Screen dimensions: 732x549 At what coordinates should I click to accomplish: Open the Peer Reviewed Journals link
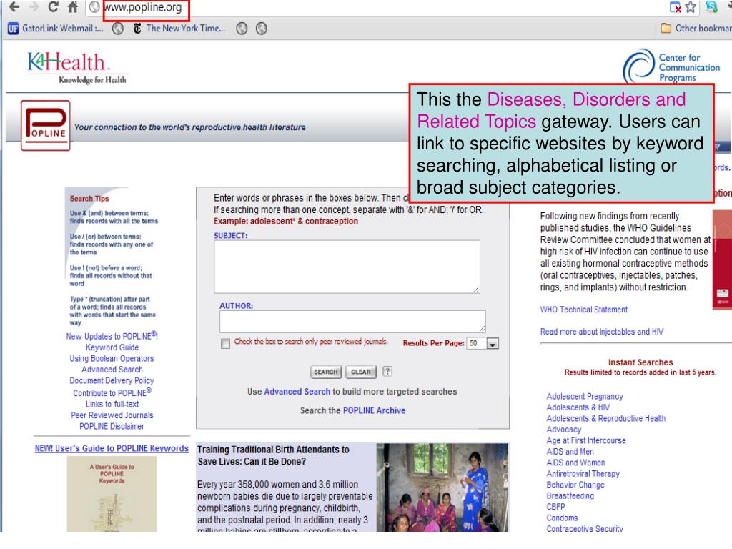point(112,415)
